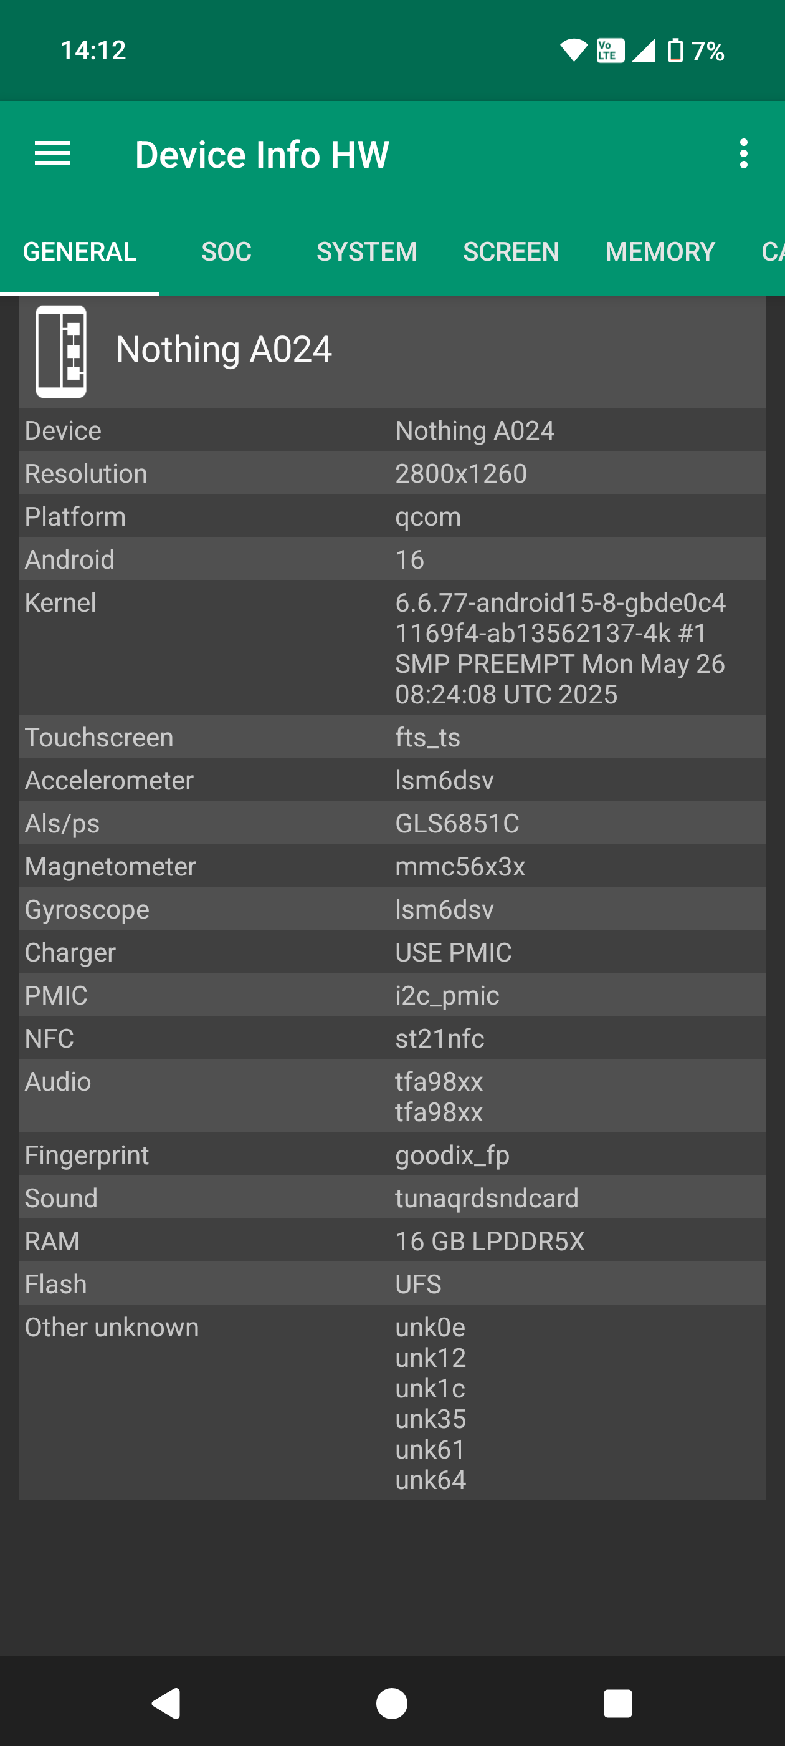Open the three-dot overflow menu
Viewport: 785px width, 1746px height.
tap(743, 154)
